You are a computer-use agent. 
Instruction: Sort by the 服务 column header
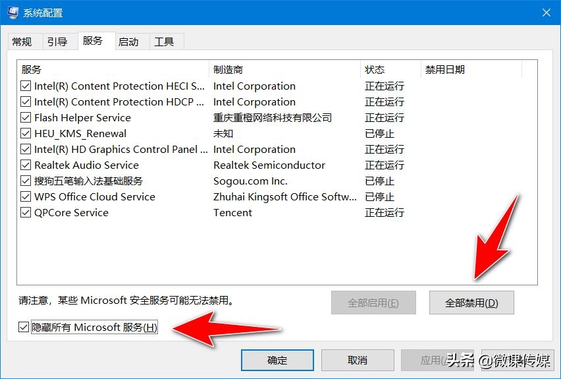[x=113, y=69]
